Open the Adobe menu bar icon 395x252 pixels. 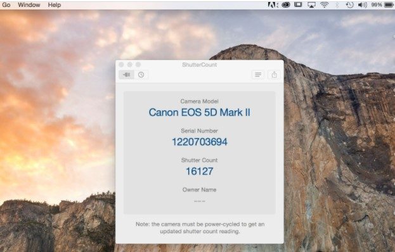273,5
